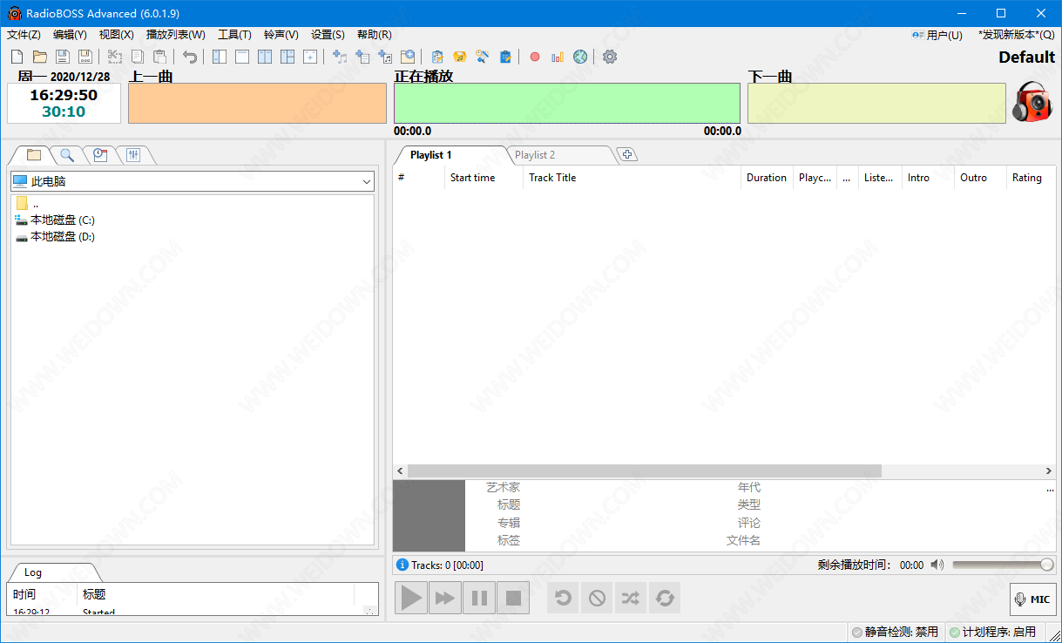Click the 发现新版本 update link
Viewport: 1062px width, 643px height.
[x=1016, y=35]
